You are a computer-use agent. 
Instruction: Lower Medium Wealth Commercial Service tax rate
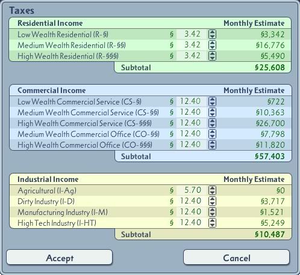click(212, 115)
